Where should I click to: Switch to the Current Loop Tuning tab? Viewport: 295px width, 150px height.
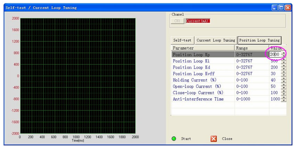216,40
